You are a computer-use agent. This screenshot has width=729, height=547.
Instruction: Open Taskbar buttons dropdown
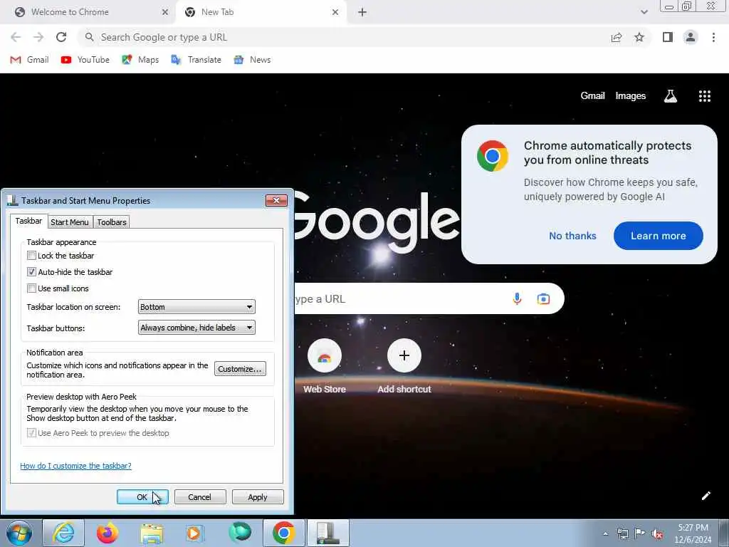(196, 328)
